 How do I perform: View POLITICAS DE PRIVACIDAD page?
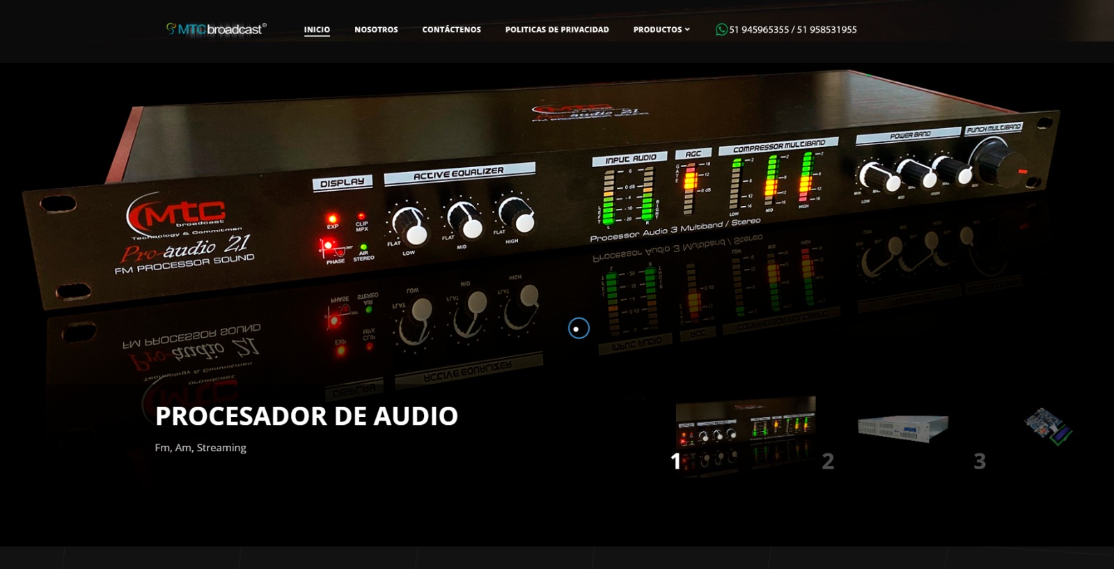[x=557, y=29]
